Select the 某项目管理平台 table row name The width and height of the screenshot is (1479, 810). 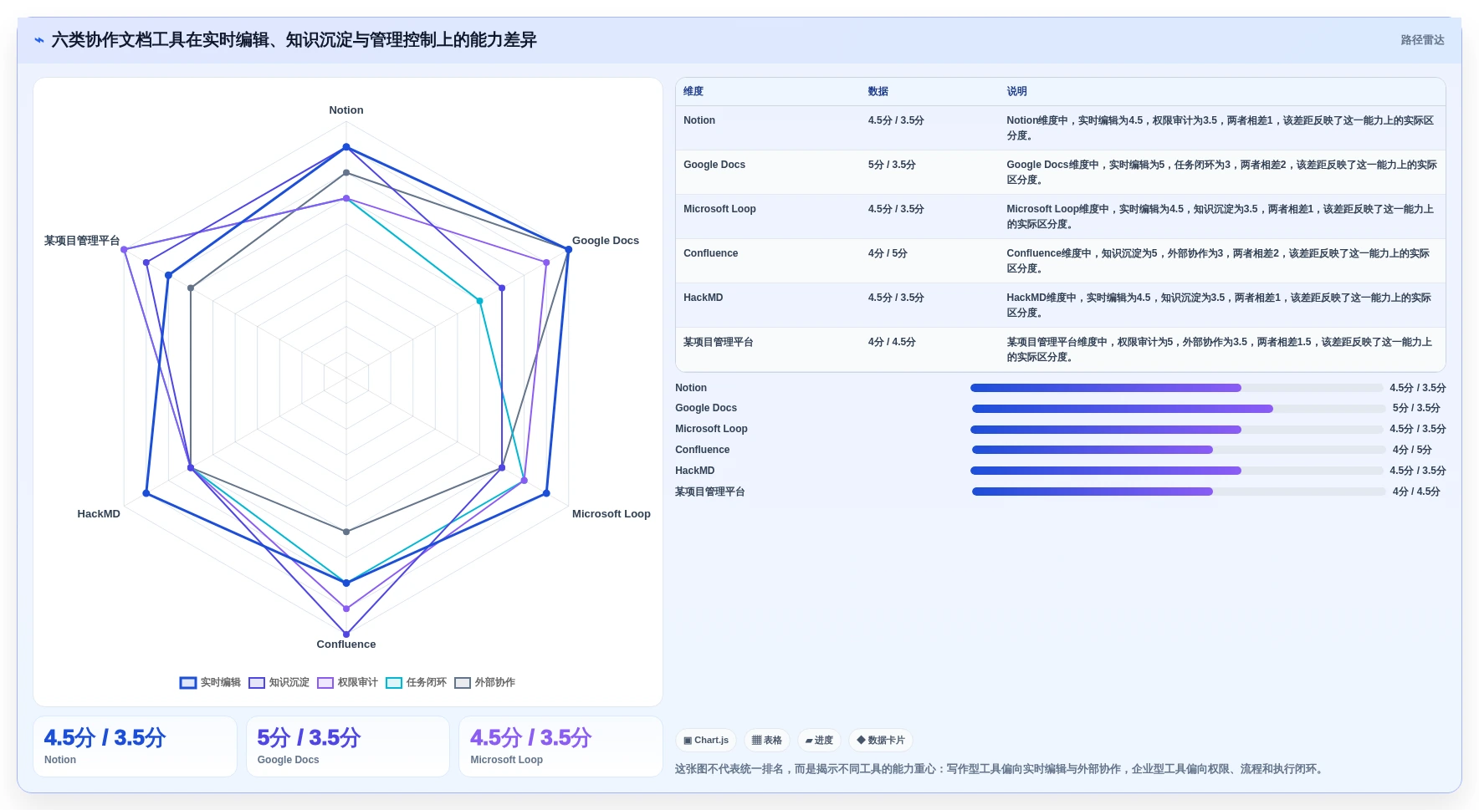coord(719,342)
